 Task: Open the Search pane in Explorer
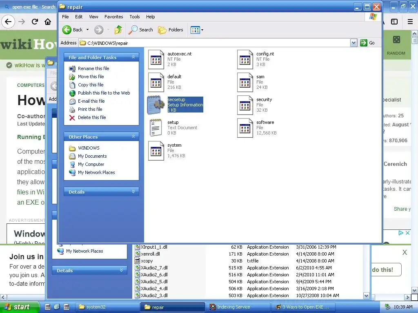tap(140, 30)
